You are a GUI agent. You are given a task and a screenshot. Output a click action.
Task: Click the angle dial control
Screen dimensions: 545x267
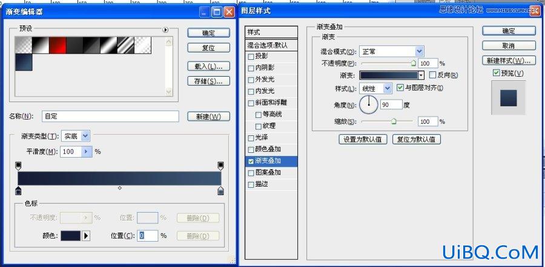click(x=368, y=105)
